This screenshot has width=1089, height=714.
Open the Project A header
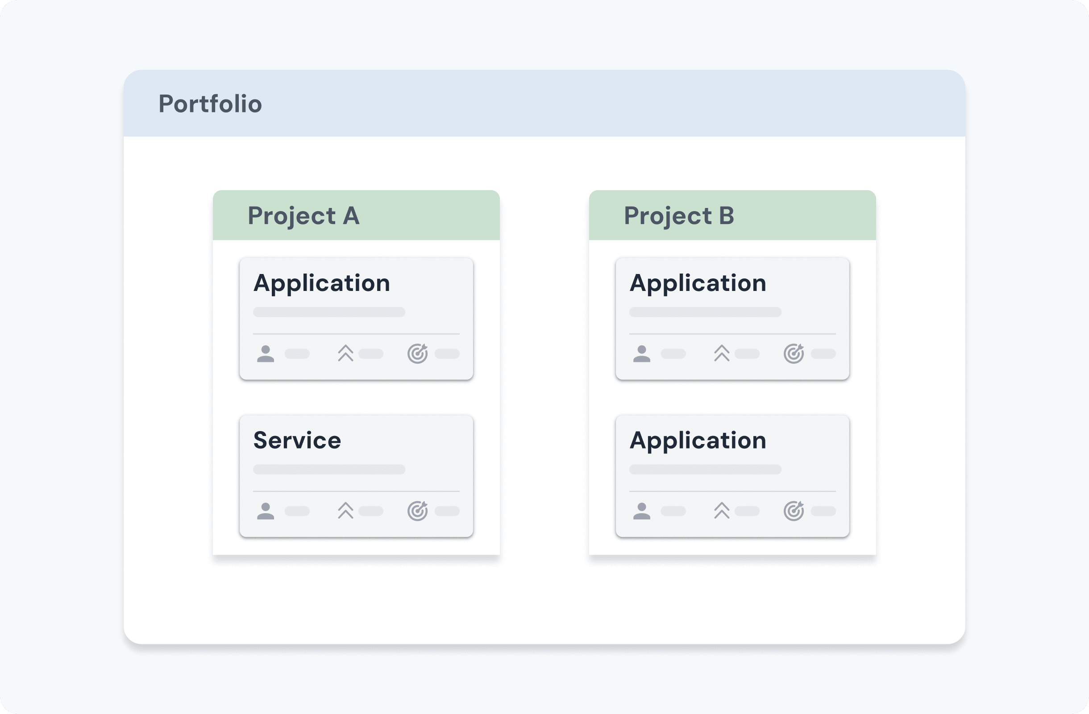click(303, 216)
